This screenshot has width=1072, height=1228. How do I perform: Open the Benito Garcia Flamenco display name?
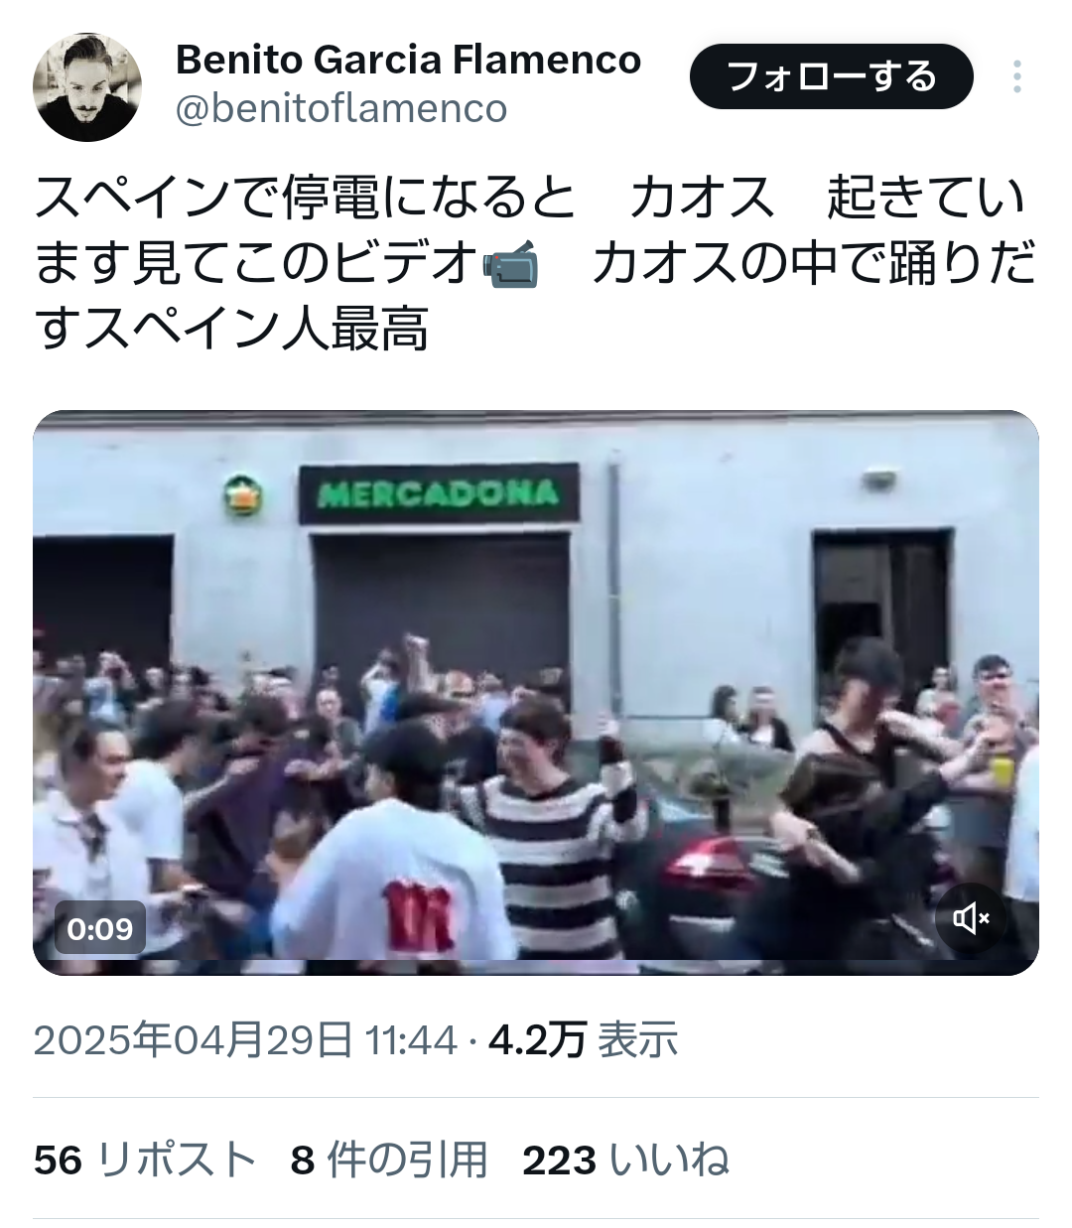408,60
